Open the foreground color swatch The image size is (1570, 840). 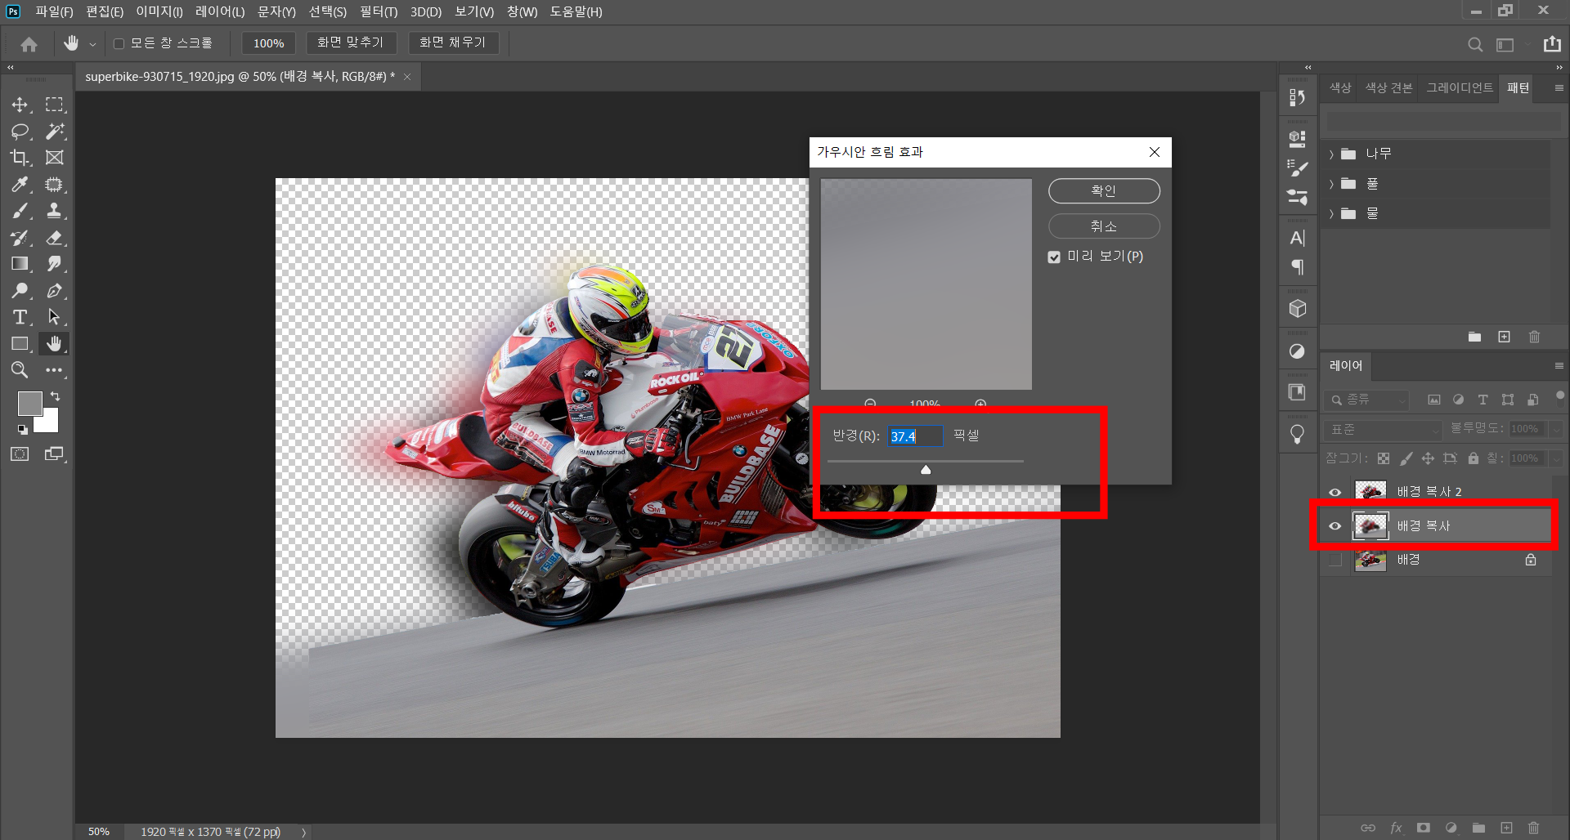[29, 403]
